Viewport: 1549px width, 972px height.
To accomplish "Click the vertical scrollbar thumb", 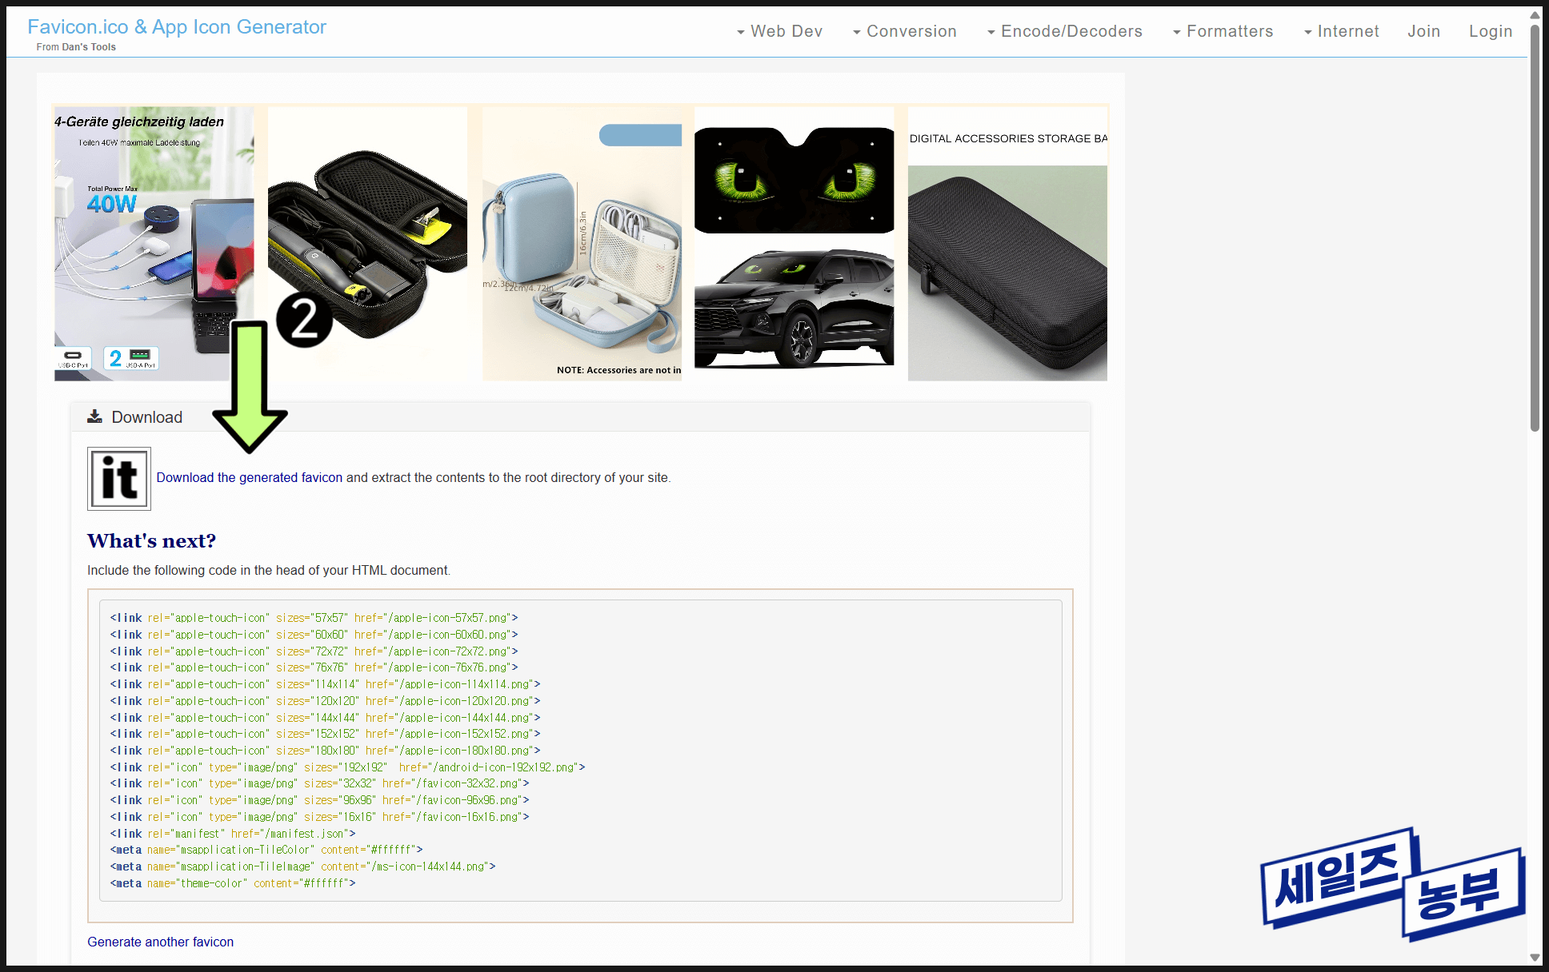I will point(1535,228).
